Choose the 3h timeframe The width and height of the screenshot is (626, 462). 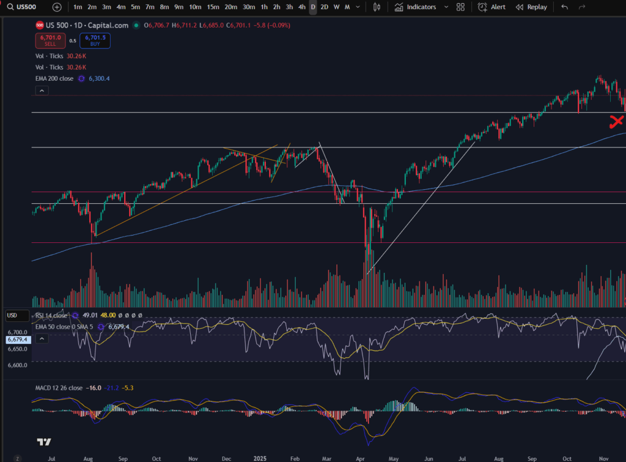click(289, 7)
